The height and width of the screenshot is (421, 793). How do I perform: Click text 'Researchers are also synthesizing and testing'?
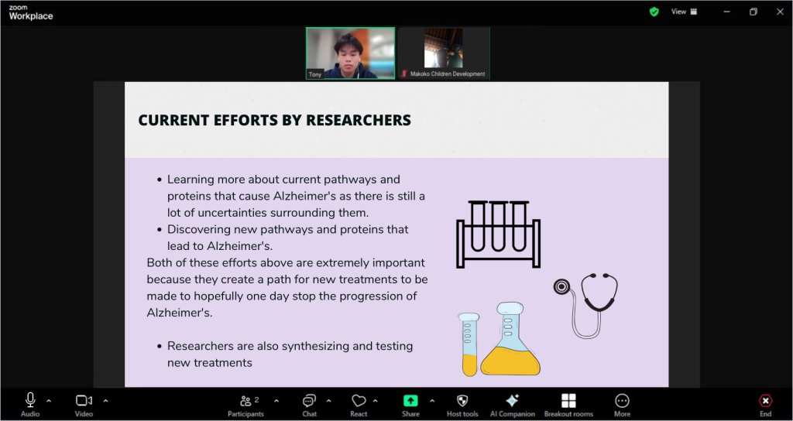coord(290,346)
